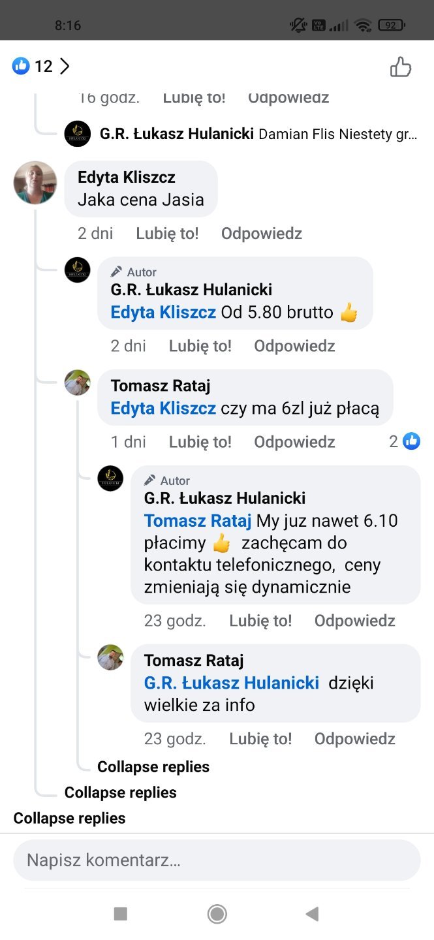
Task: Focus the 'Napisz komentarz…' input field
Action: 217,860
